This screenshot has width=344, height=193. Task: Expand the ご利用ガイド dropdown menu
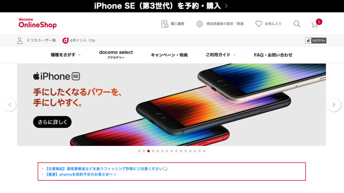[221, 55]
